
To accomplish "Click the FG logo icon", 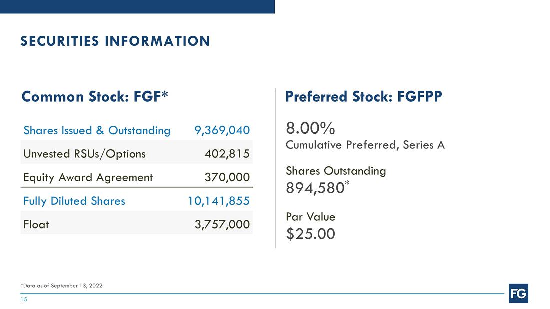I will click(x=518, y=294).
